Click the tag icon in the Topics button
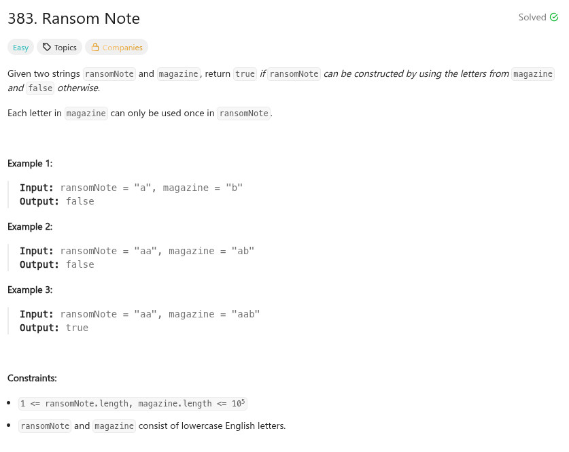 point(46,48)
